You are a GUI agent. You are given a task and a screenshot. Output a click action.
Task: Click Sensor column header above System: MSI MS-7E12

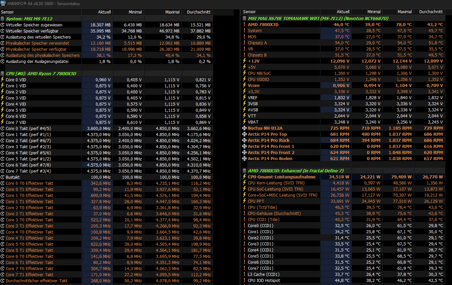(41, 12)
